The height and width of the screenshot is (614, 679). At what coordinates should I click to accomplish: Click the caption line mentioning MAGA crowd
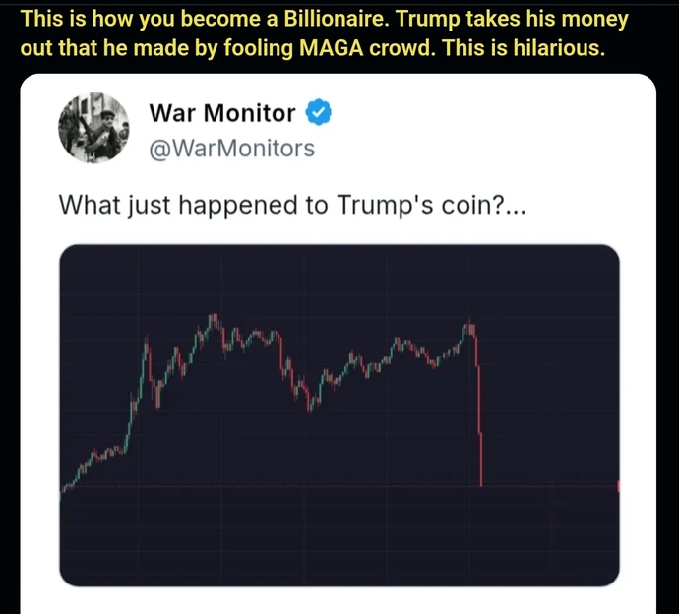coord(312,48)
